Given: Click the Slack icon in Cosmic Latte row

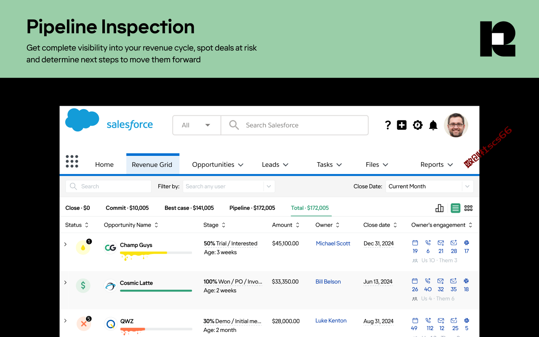Looking at the screenshot, I should (x=466, y=281).
